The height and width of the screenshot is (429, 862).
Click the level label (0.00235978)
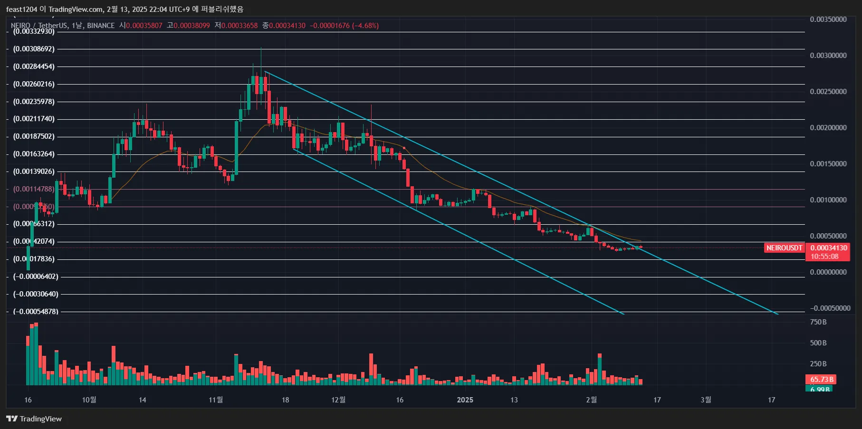click(x=34, y=102)
